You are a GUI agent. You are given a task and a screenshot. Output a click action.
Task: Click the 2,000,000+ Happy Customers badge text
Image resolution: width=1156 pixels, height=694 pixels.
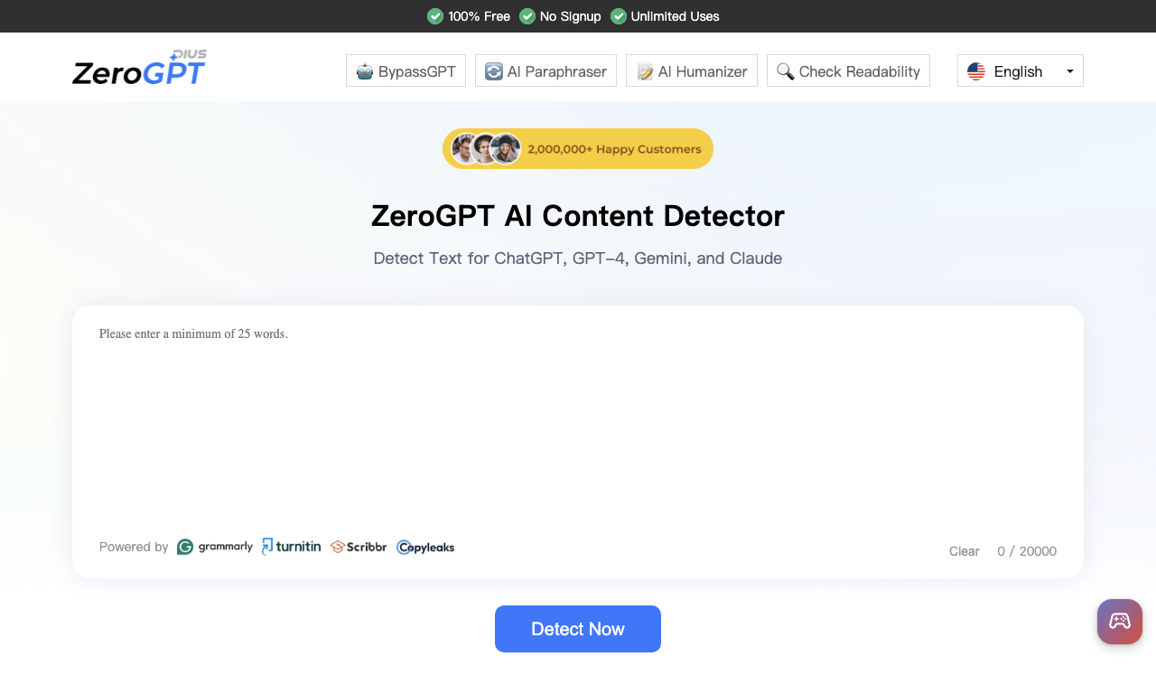(x=614, y=149)
